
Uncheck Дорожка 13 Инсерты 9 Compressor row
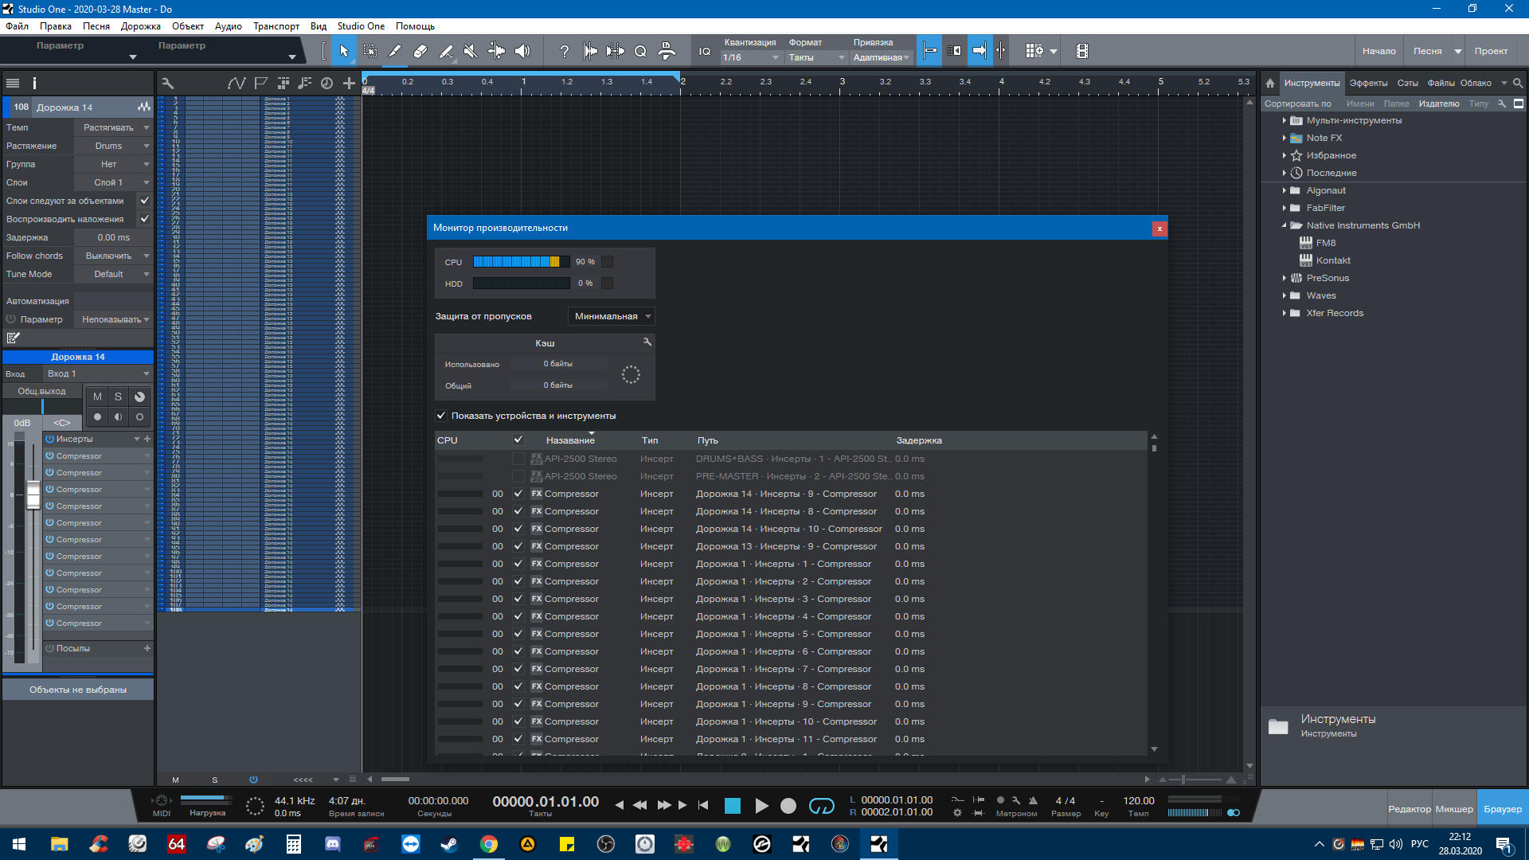[x=518, y=546]
